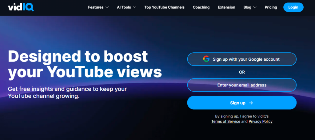The image size is (315, 140).
Task: Click 'By signing up, I agree to vidIQ's' text
Action: coord(242,116)
